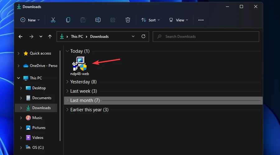
Task: Open the View dropdown menu
Action: [x=179, y=20]
